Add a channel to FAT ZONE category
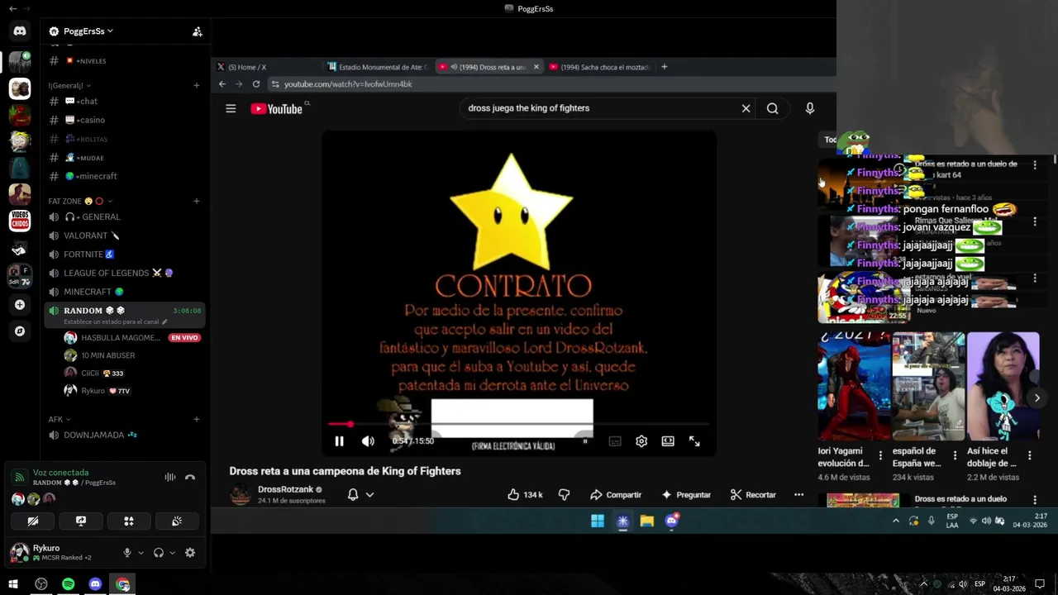 (197, 201)
